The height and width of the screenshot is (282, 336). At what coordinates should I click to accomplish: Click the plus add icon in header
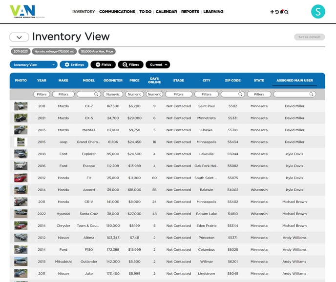[x=272, y=12]
